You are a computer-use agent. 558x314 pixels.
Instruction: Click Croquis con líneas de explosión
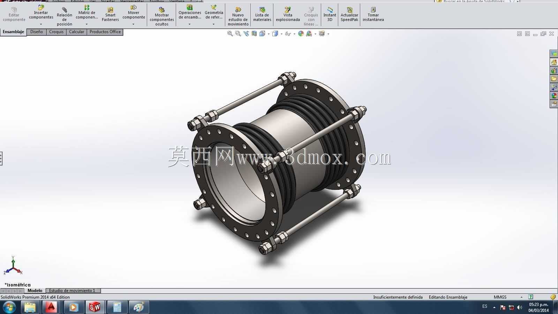coord(311,16)
